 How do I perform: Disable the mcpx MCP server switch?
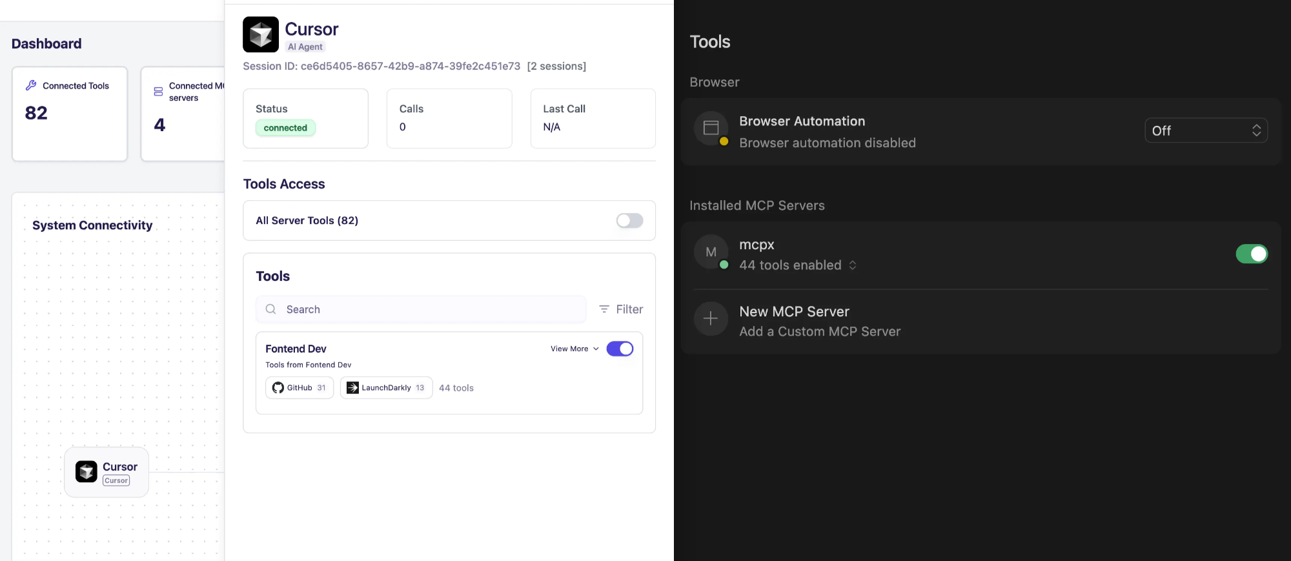1252,254
